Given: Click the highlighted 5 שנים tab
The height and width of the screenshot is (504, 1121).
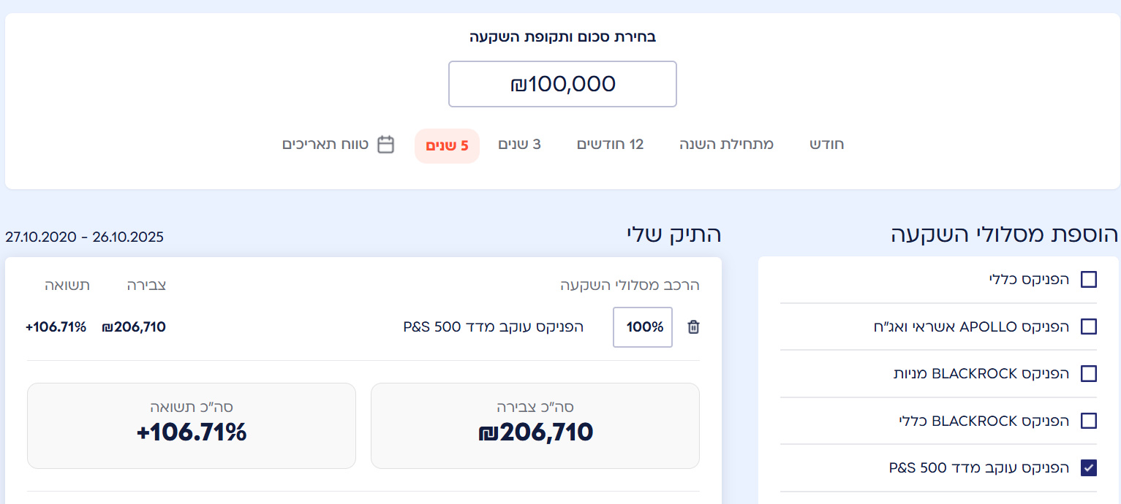Looking at the screenshot, I should 447,146.
